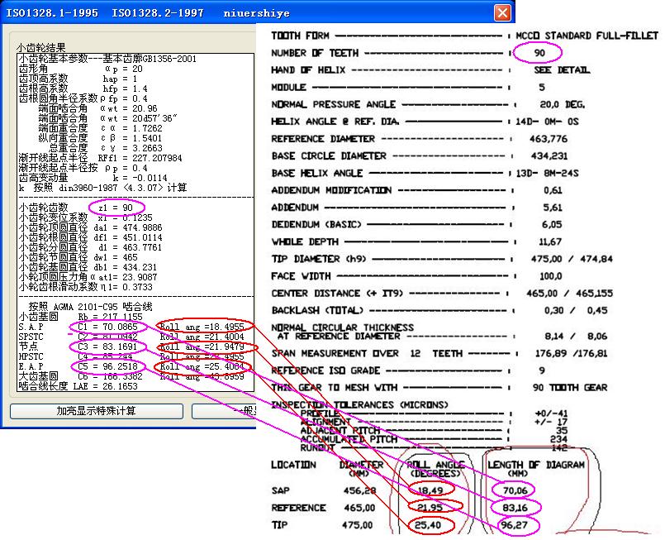Click BASE HELIX ANGLE value 13D- 8M-24S
This screenshot has width=665, height=540.
(x=547, y=173)
